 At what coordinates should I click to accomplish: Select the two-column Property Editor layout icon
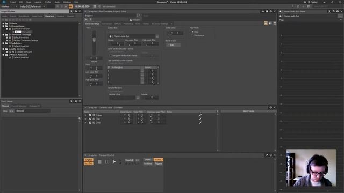coord(270,23)
